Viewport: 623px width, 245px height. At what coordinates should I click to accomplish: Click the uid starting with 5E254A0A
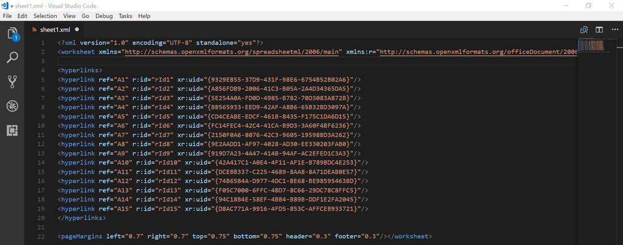[x=279, y=98]
